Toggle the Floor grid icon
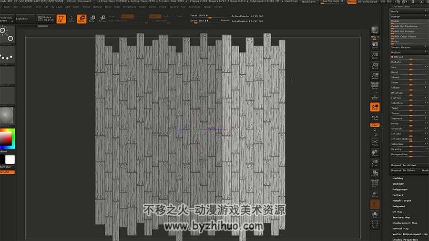 click(375, 97)
